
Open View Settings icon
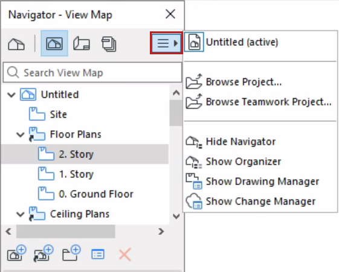[x=98, y=255]
